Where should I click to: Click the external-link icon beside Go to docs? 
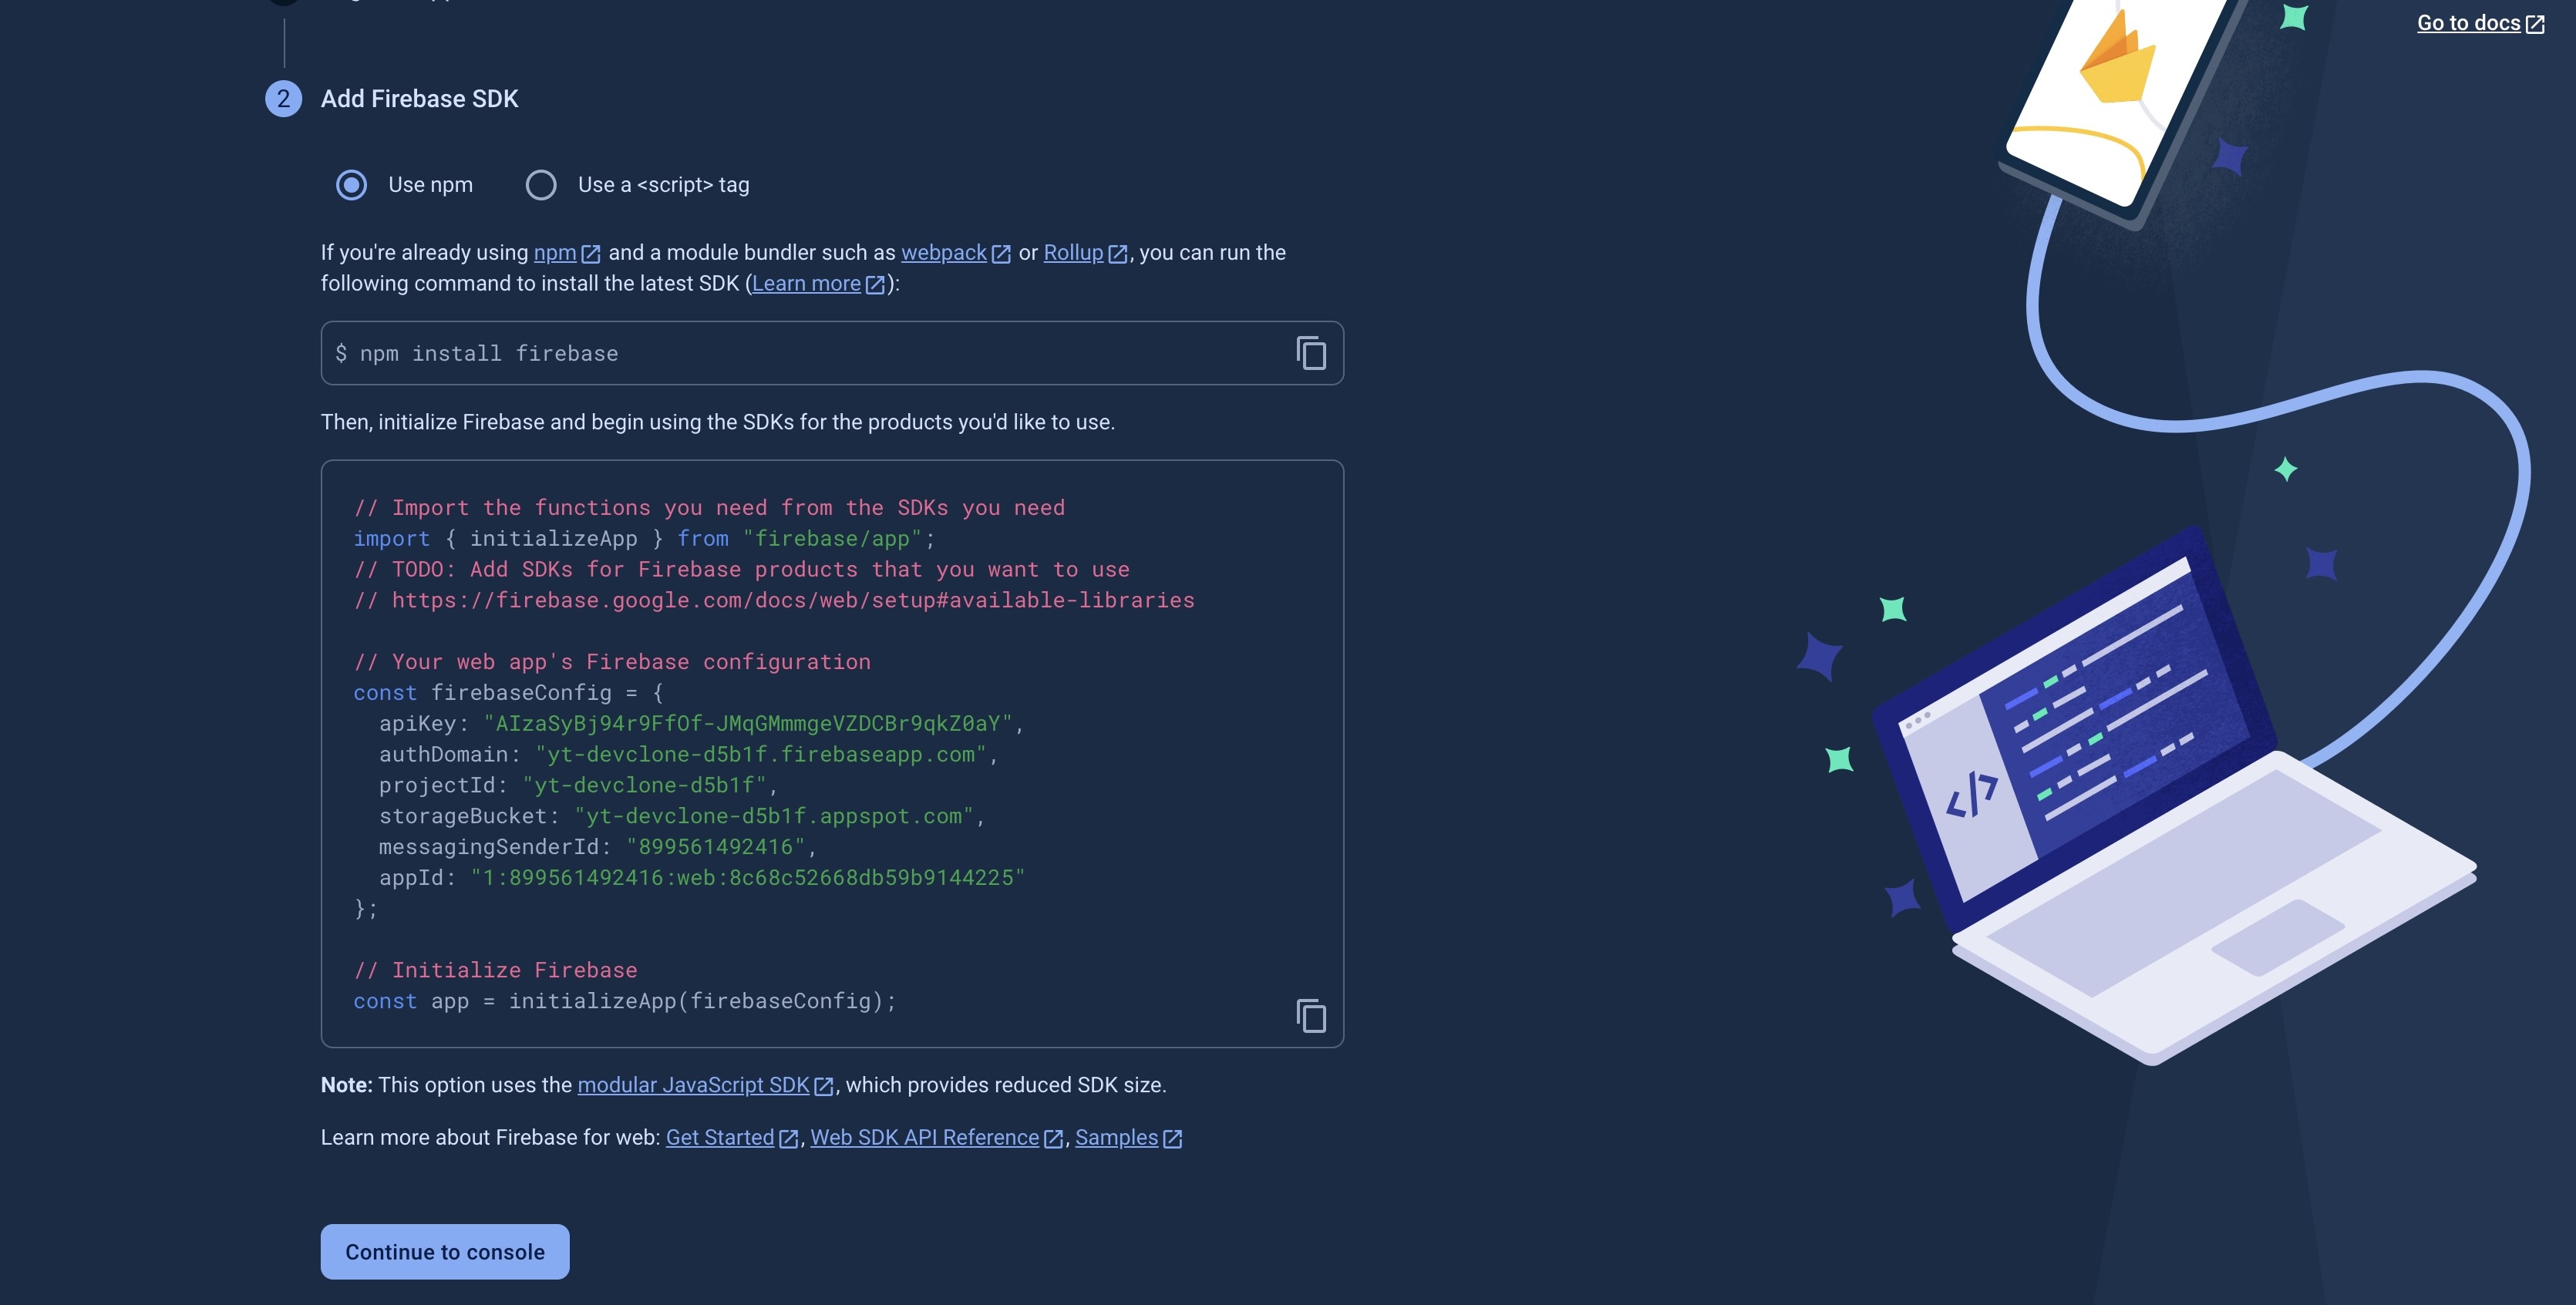2535,24
